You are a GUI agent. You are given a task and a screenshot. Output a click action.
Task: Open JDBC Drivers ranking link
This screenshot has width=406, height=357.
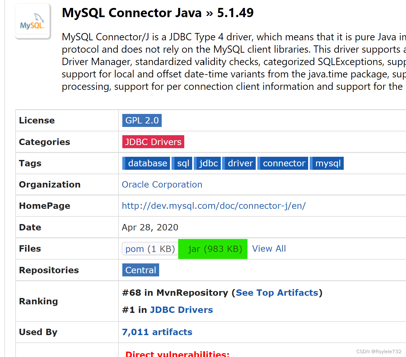tap(181, 310)
